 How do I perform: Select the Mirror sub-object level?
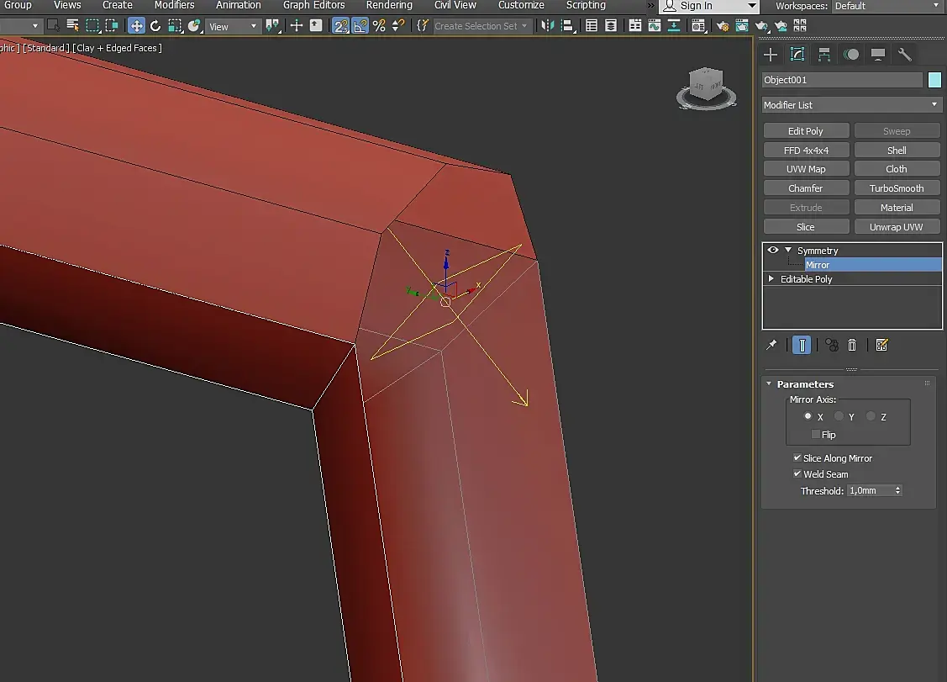873,265
